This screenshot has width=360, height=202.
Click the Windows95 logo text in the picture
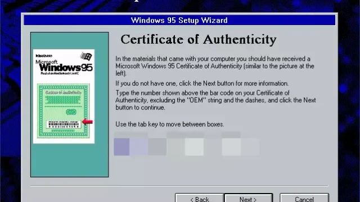(66, 68)
